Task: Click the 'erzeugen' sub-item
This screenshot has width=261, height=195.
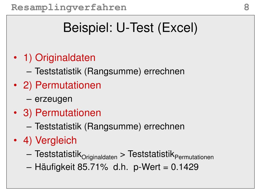Action: pyautogui.click(x=54, y=100)
